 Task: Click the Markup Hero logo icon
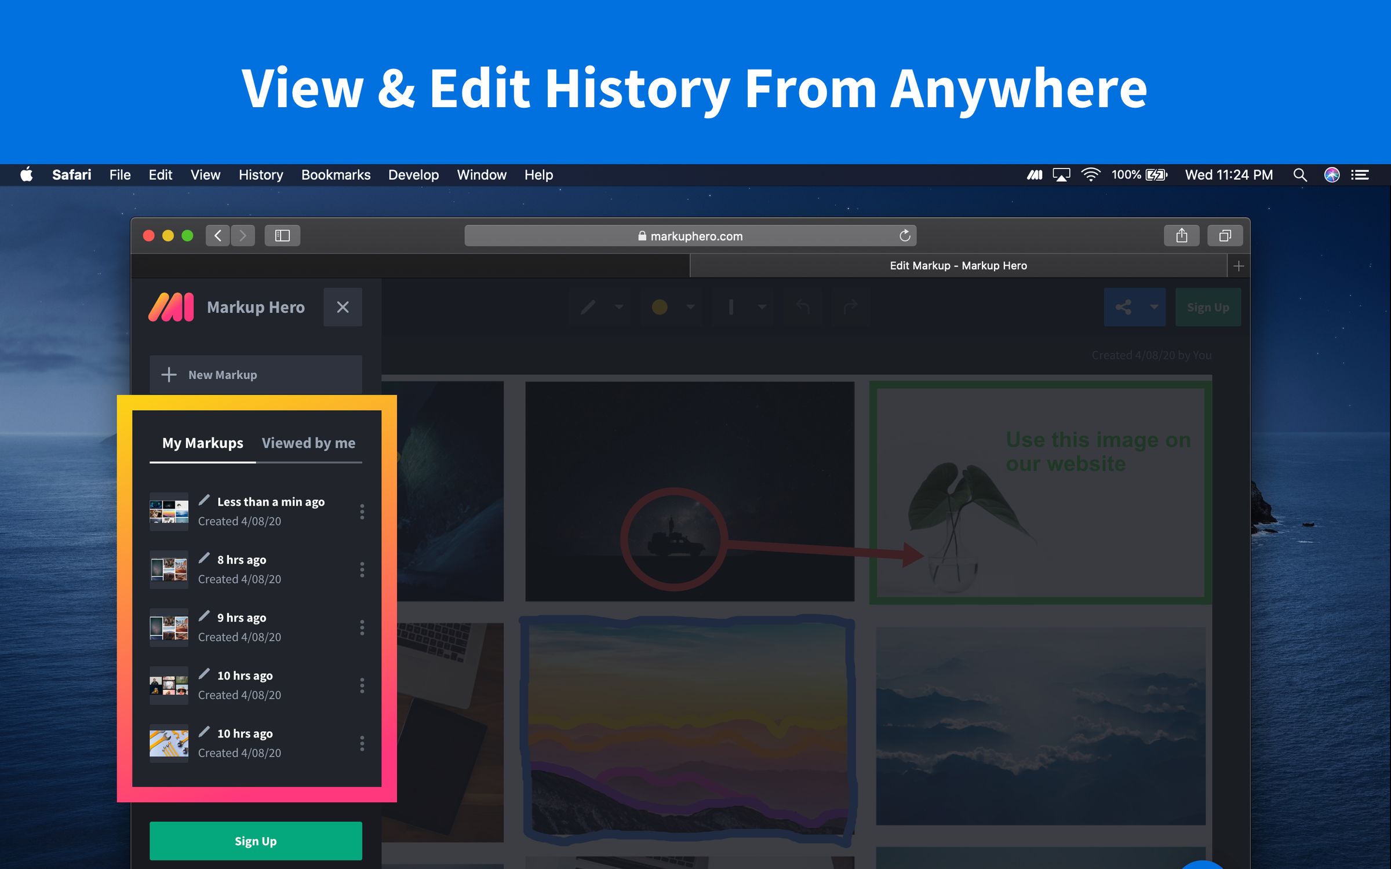tap(170, 308)
